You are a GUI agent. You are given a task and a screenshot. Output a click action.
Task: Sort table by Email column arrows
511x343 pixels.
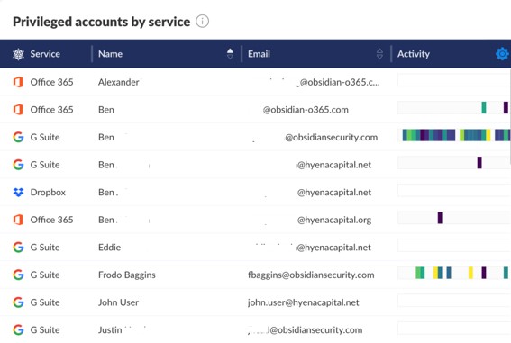point(379,54)
